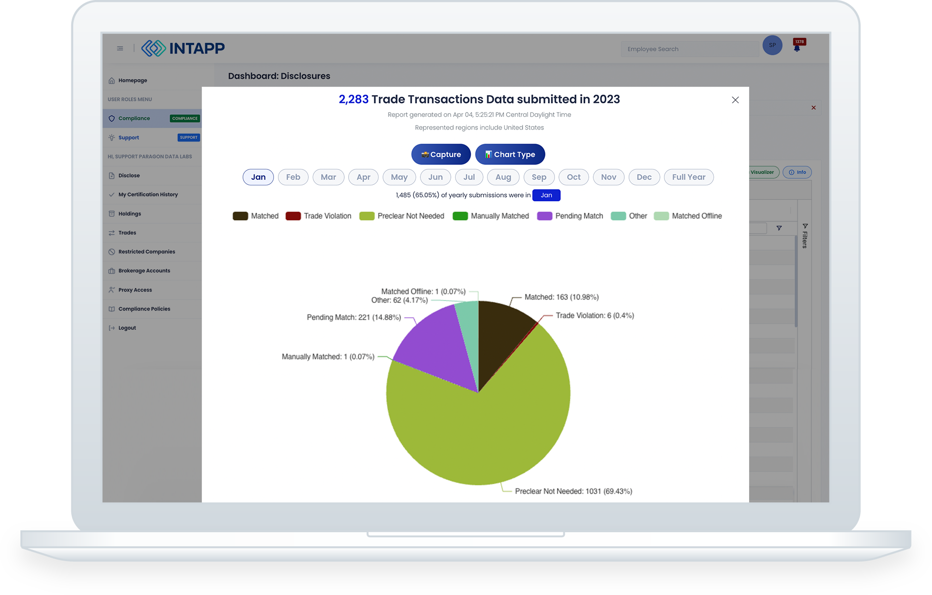Image resolution: width=932 pixels, height=595 pixels.
Task: Open the Chart Type dropdown
Action: point(510,154)
